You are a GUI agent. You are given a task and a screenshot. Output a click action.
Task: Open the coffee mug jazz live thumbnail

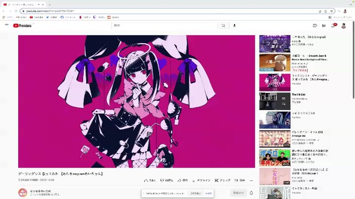pos(275,62)
